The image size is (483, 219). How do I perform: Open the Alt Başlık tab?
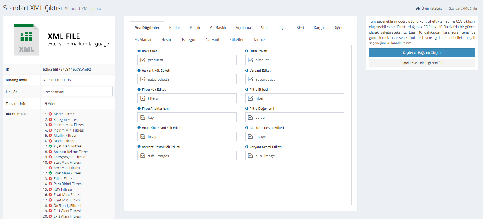tap(218, 28)
